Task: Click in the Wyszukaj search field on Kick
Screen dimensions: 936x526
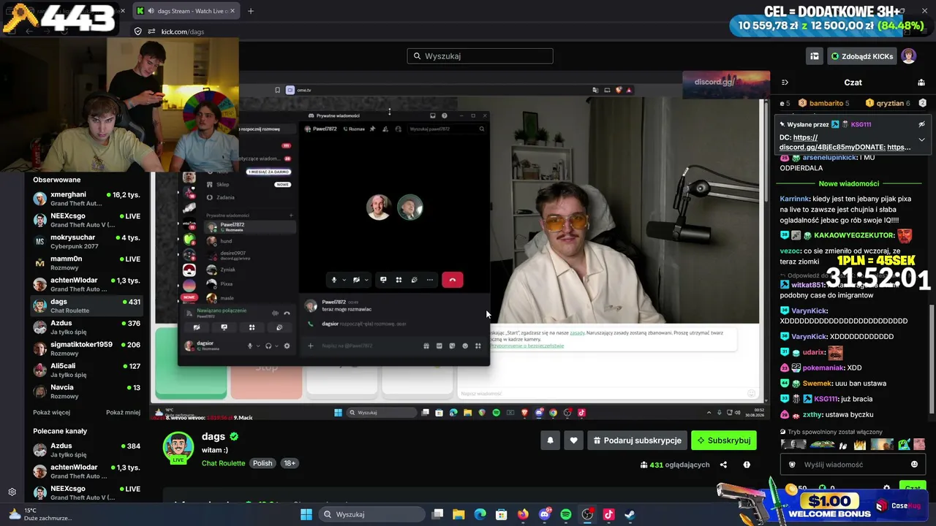Action: (480, 56)
